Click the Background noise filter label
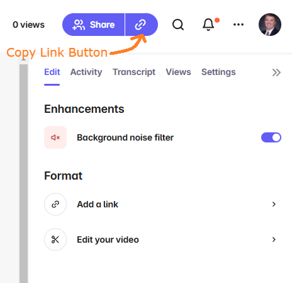The image size is (292, 283). click(x=125, y=137)
